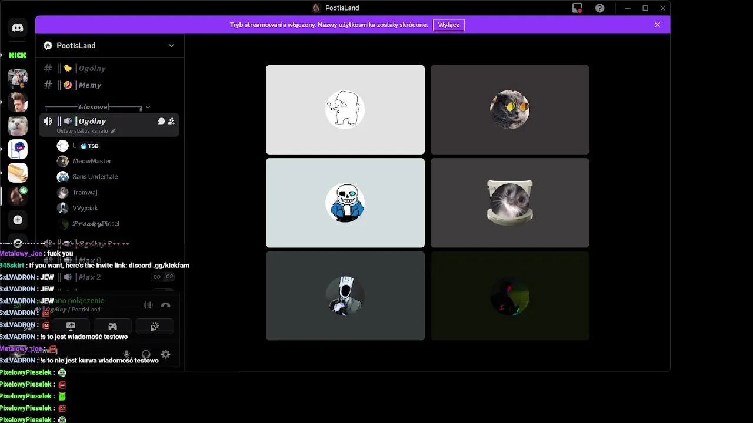
Task: Open the blue cartoon character server icon
Action: [x=18, y=149]
